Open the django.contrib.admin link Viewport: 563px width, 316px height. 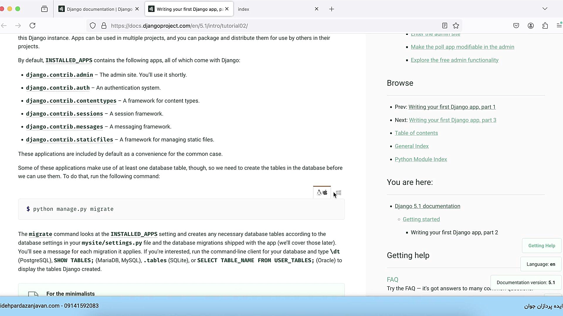coord(60,75)
